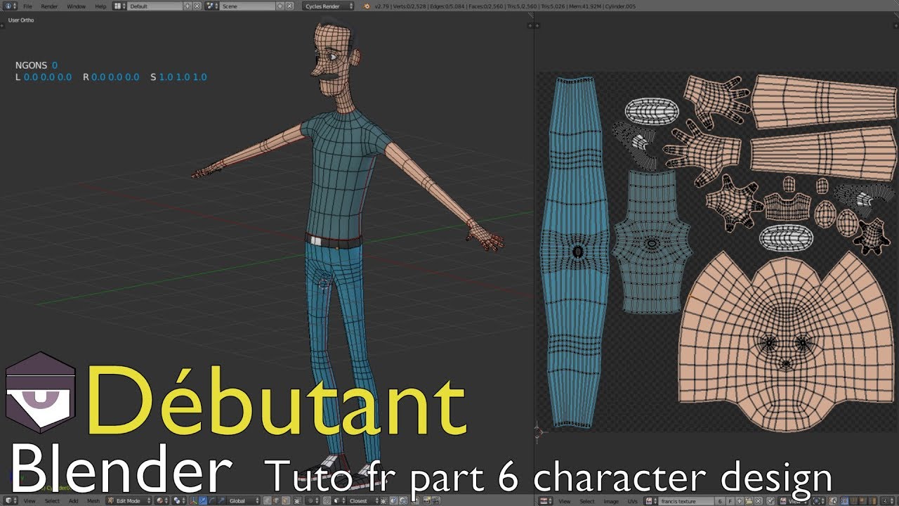Screen dimensions: 899x506
Task: Enable vertex select mode
Action: (268, 500)
